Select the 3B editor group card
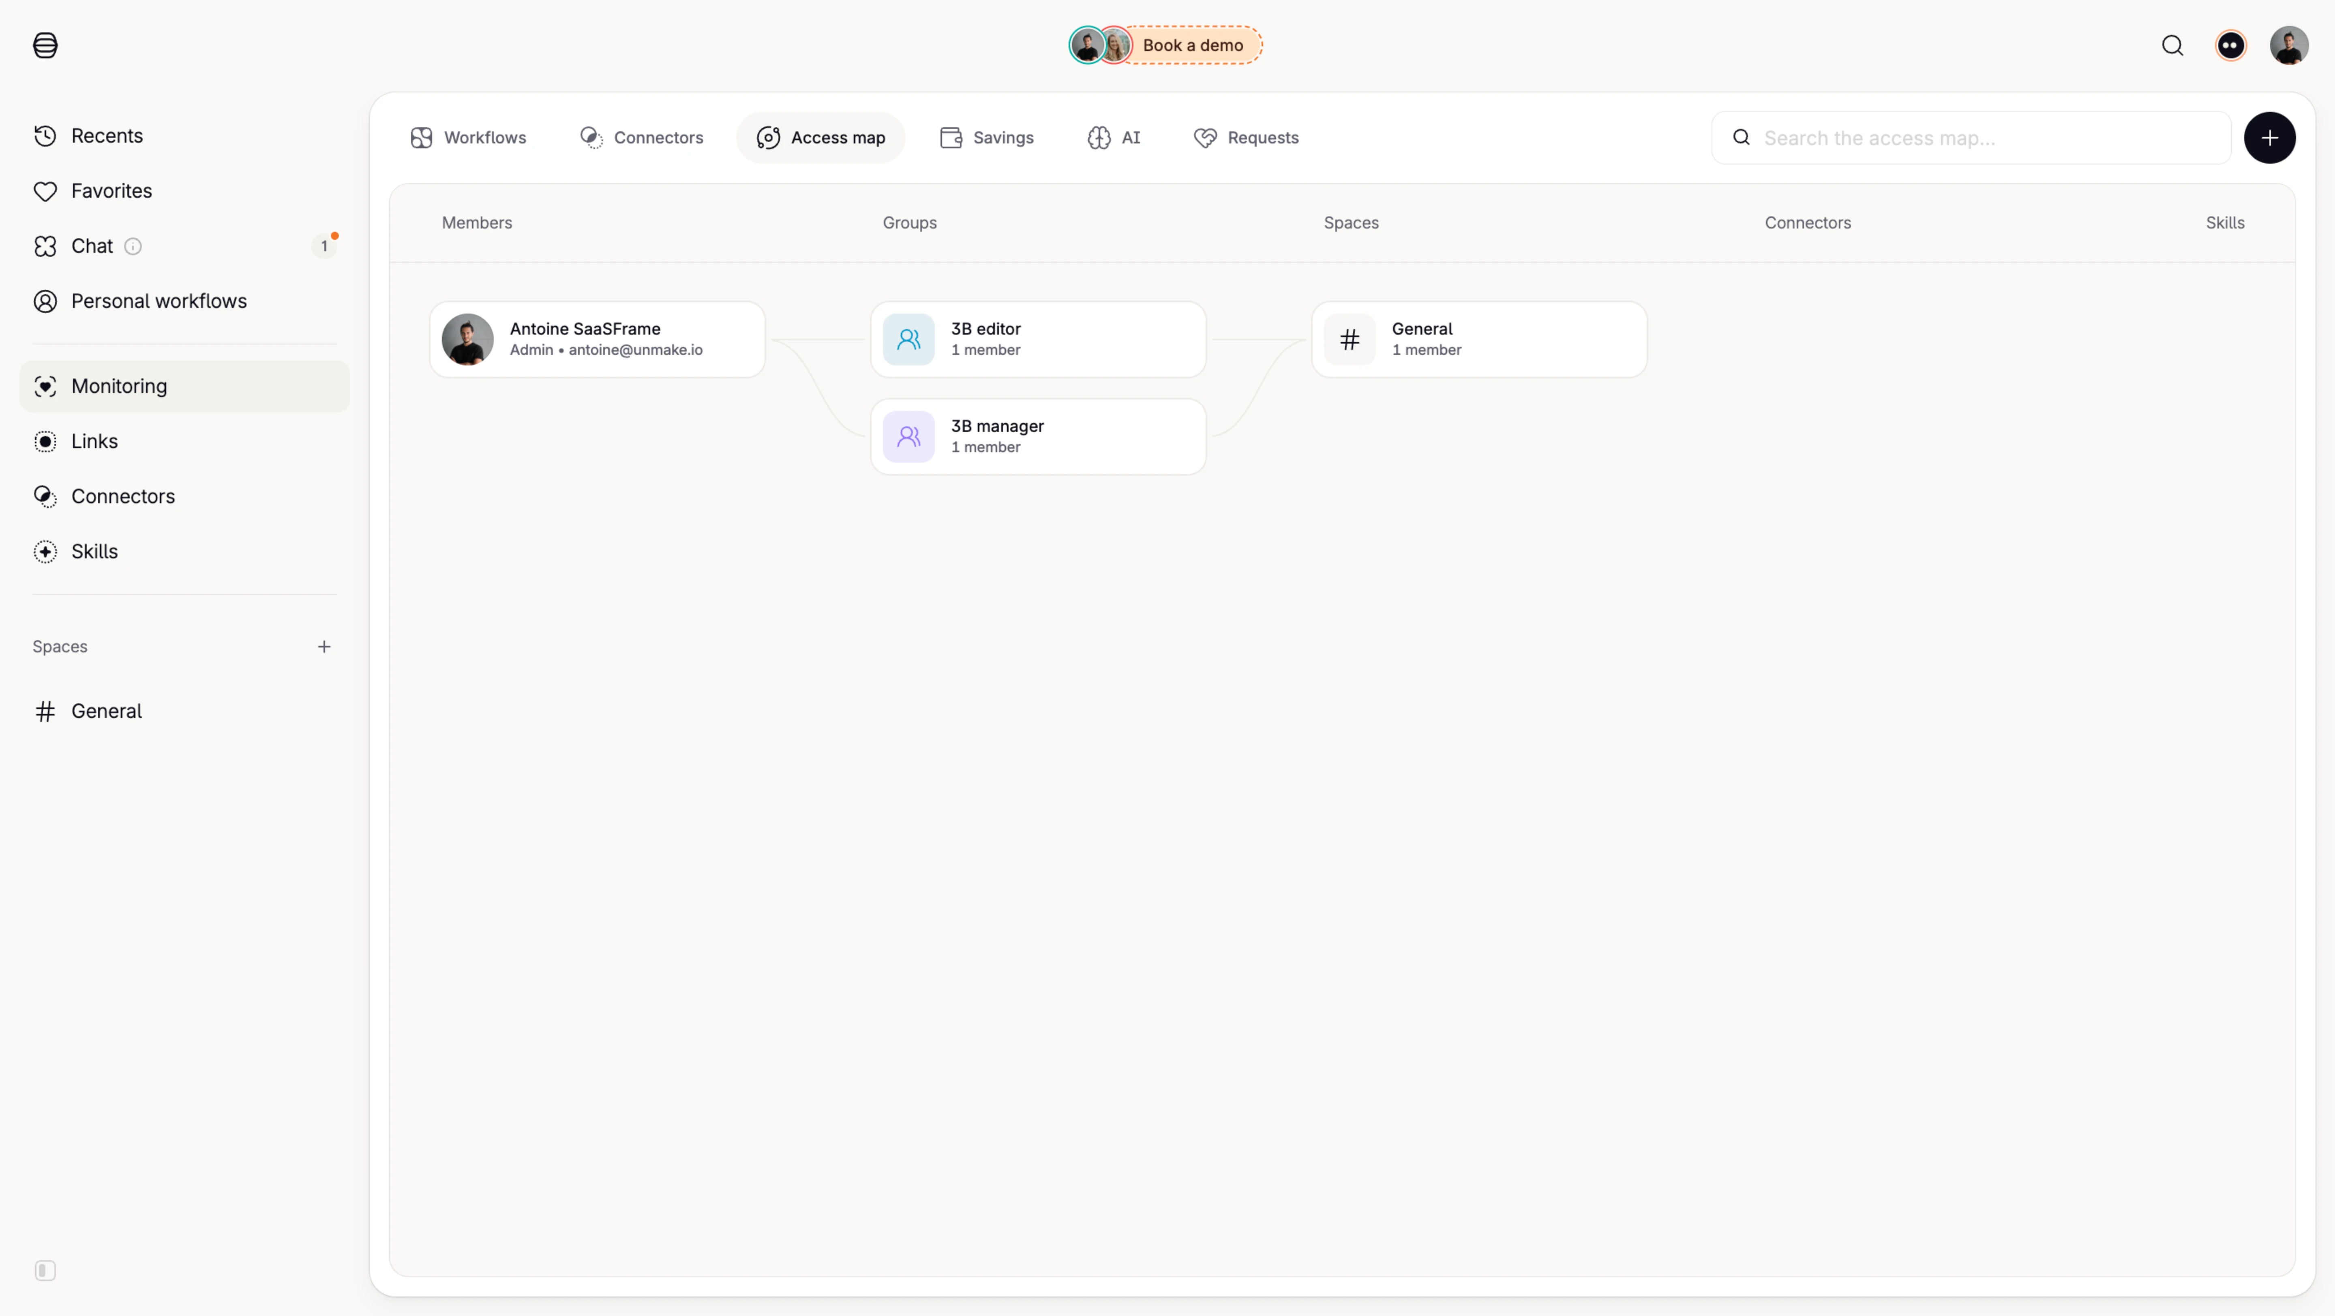 tap(1038, 340)
